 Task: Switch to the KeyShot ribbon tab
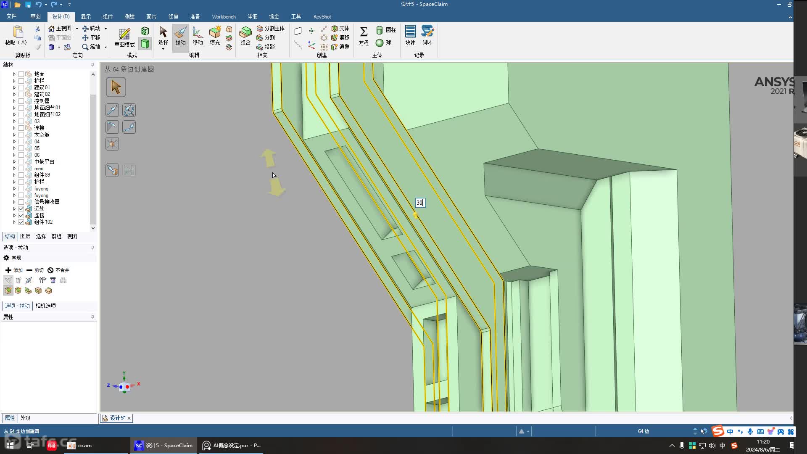pos(322,16)
